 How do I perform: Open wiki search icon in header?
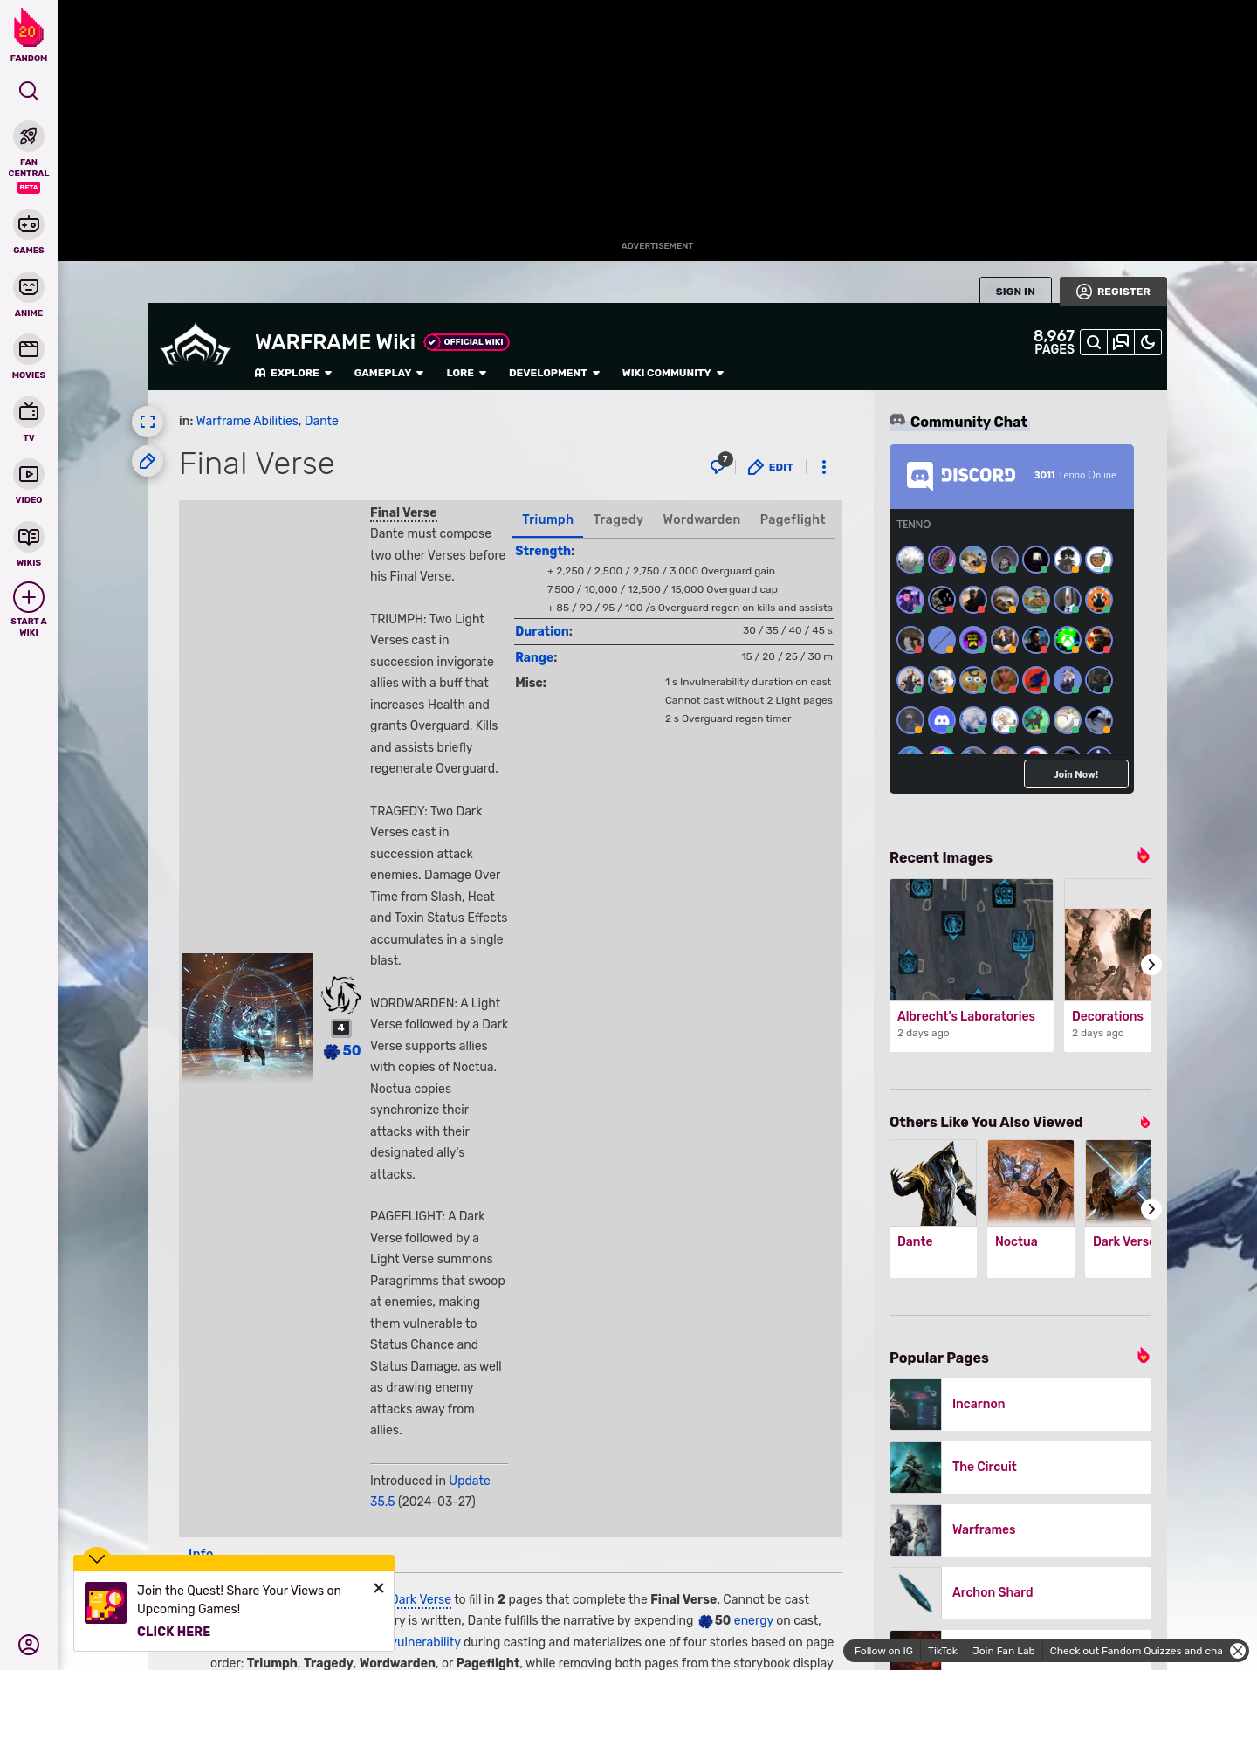[x=1094, y=343]
